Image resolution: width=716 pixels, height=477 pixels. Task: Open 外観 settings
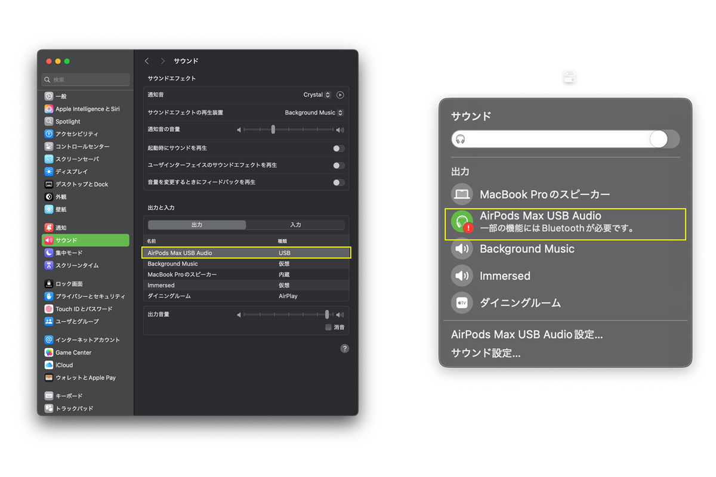85,197
